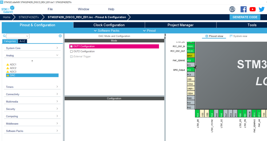Open the Software Packs dropdown menu
267x141 pixels.
pos(107,31)
